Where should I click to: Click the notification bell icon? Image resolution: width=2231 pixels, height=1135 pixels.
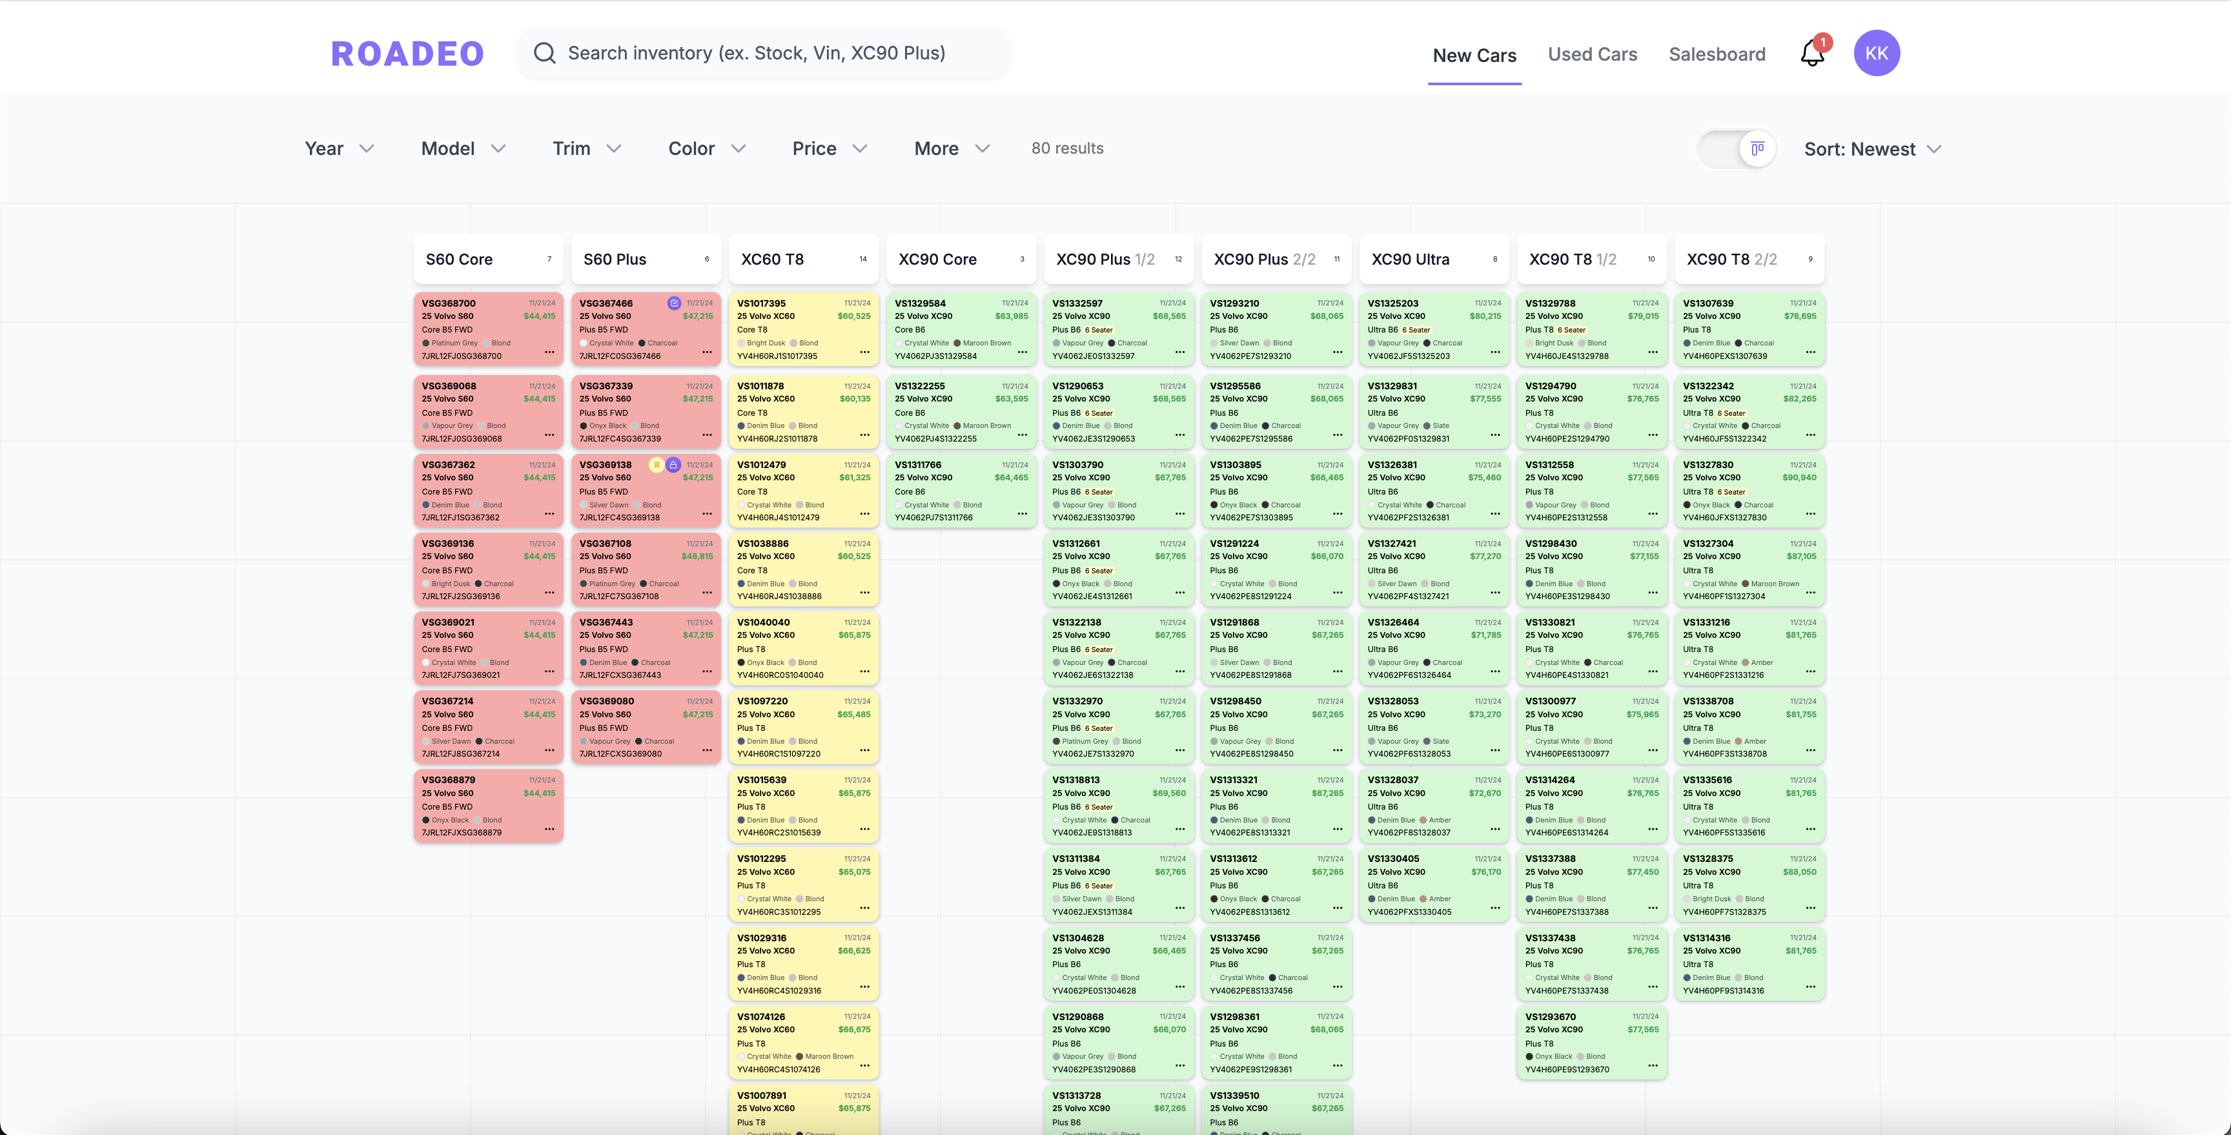coord(1811,54)
